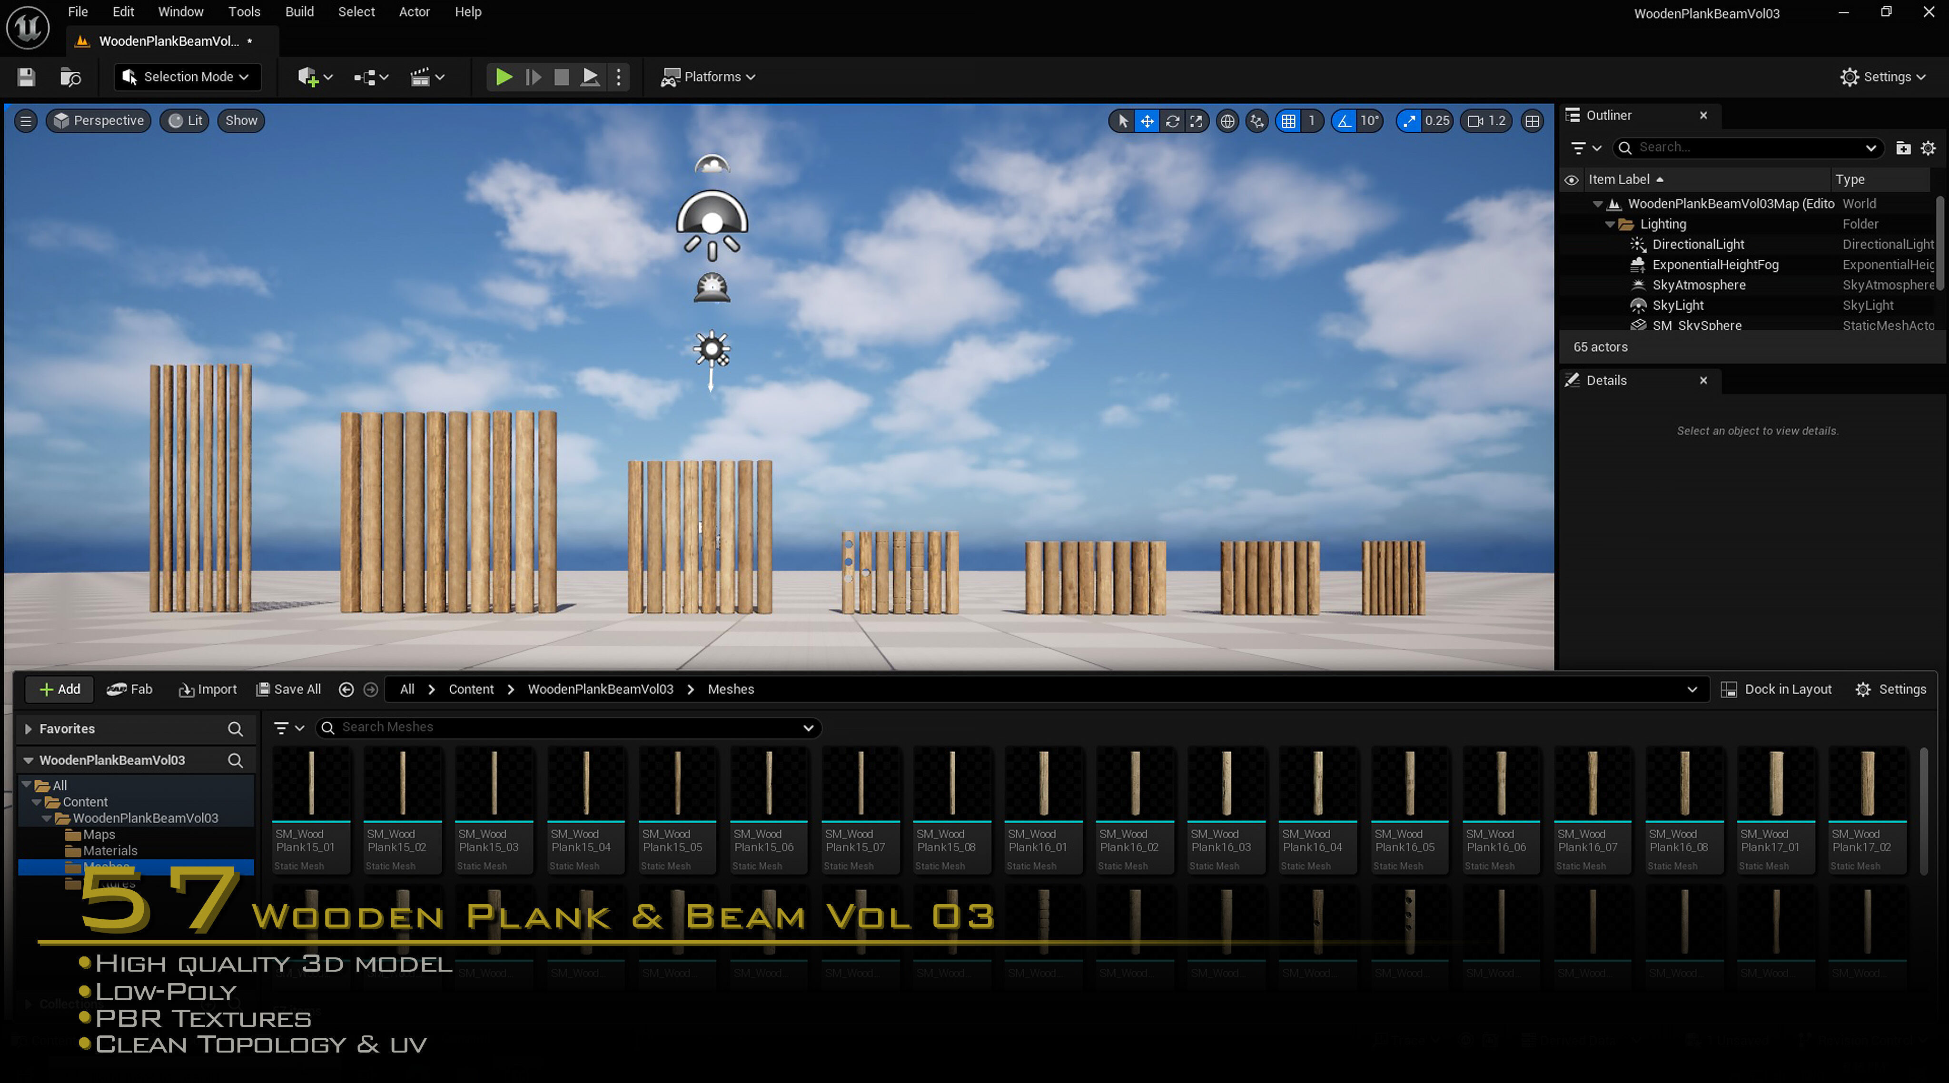Click Save All in Content Browser
Image resolution: width=1949 pixels, height=1083 pixels.
pos(288,689)
